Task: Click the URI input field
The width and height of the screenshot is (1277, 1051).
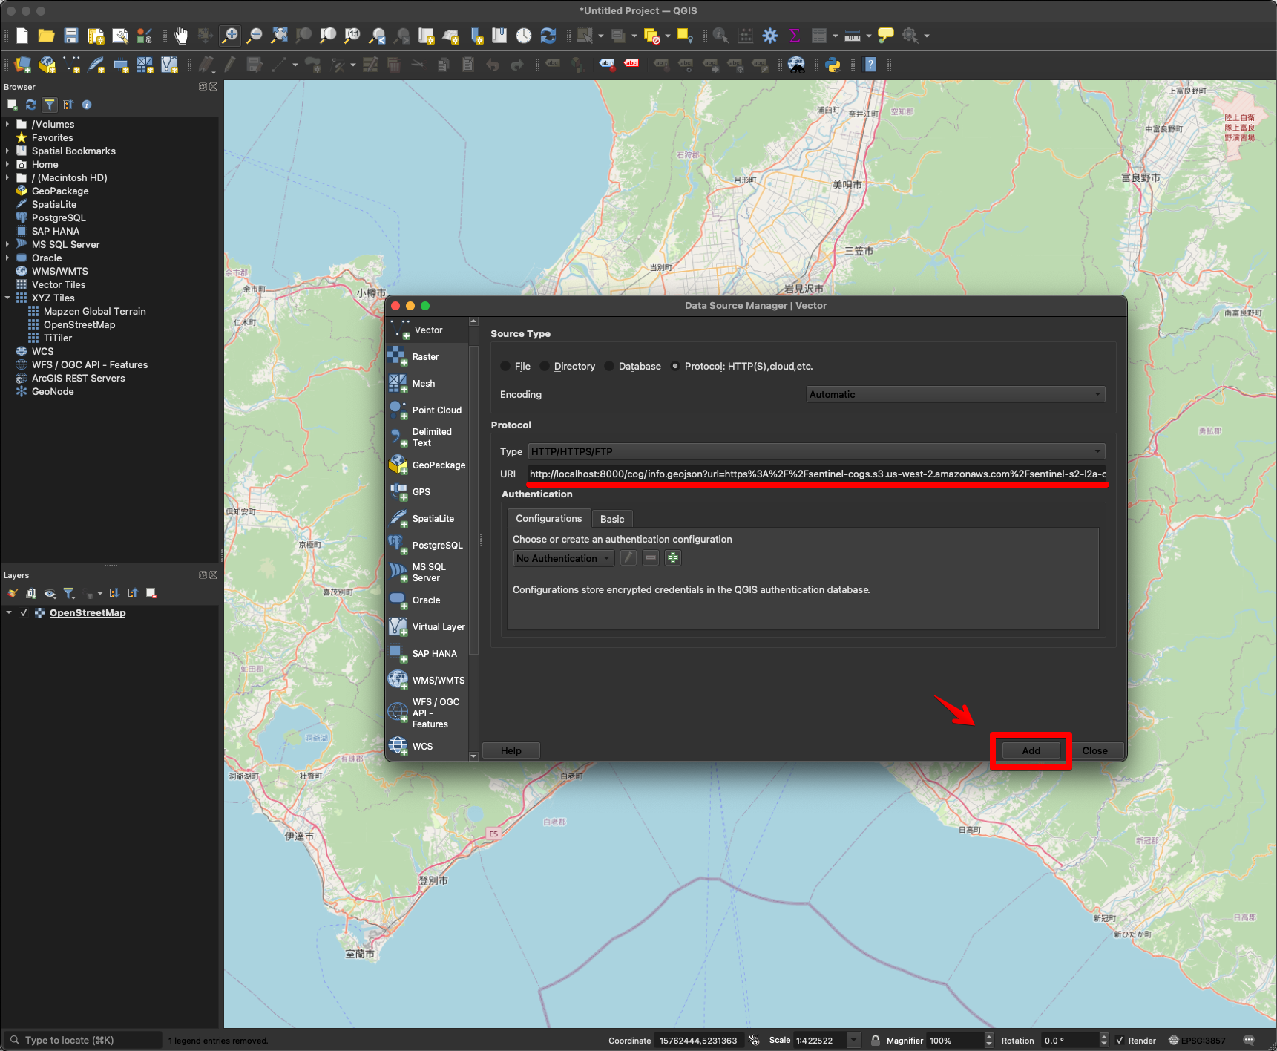Action: click(817, 474)
